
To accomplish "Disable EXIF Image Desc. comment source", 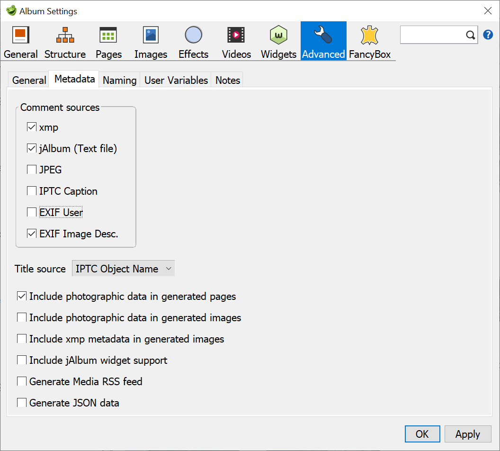I will 31,233.
